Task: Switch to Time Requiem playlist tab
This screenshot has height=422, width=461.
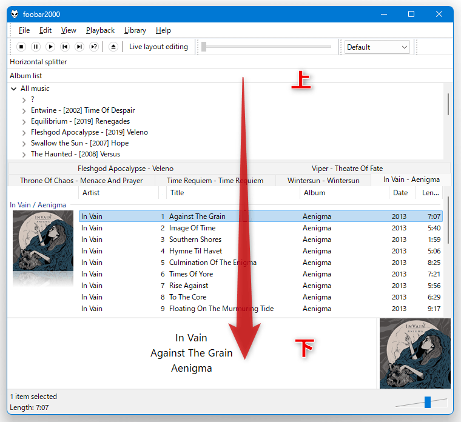Action: pos(215,181)
